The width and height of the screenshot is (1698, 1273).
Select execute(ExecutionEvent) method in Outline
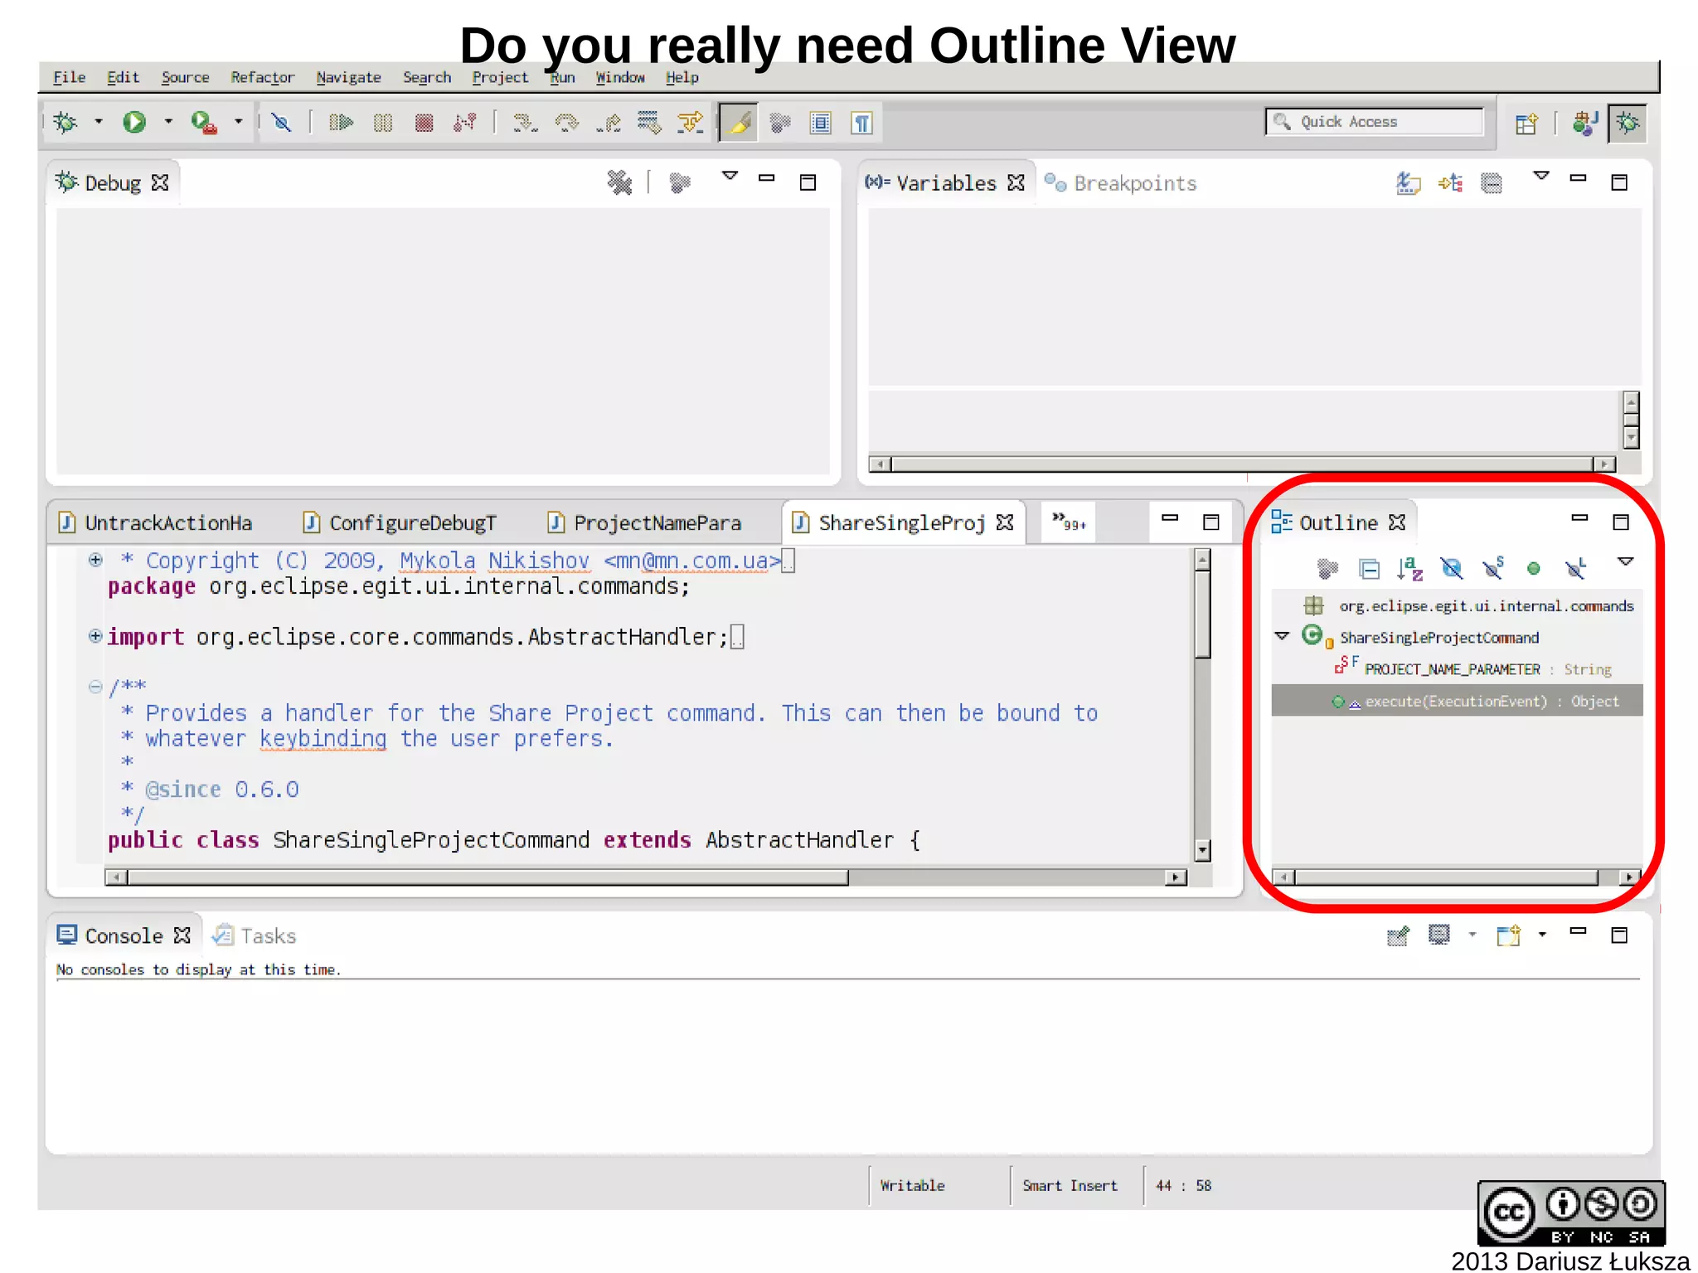(1458, 701)
